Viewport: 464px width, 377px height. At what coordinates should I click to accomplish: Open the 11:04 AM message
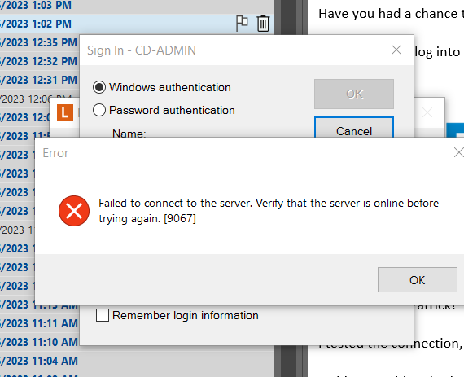pyautogui.click(x=137, y=361)
